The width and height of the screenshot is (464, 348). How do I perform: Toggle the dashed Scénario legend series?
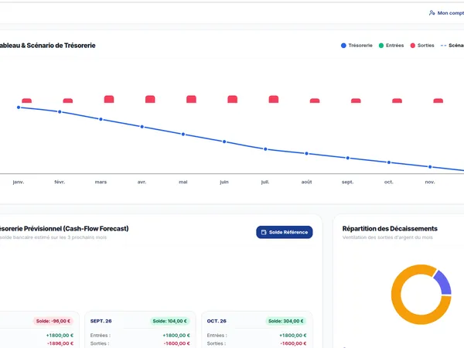[x=452, y=46]
